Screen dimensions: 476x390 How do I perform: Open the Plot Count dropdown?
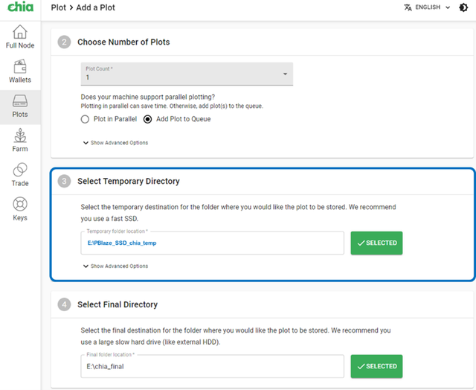pyautogui.click(x=187, y=74)
